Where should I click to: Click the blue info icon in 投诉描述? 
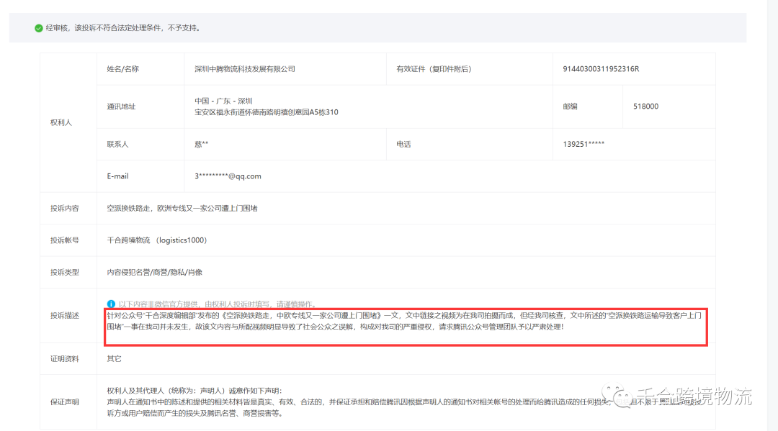111,304
